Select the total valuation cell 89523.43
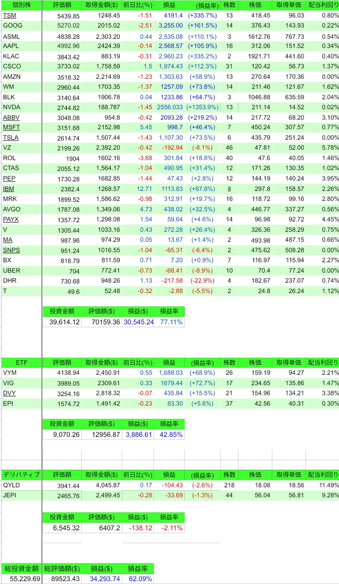Viewport: 339px width, 584px height. [61, 579]
